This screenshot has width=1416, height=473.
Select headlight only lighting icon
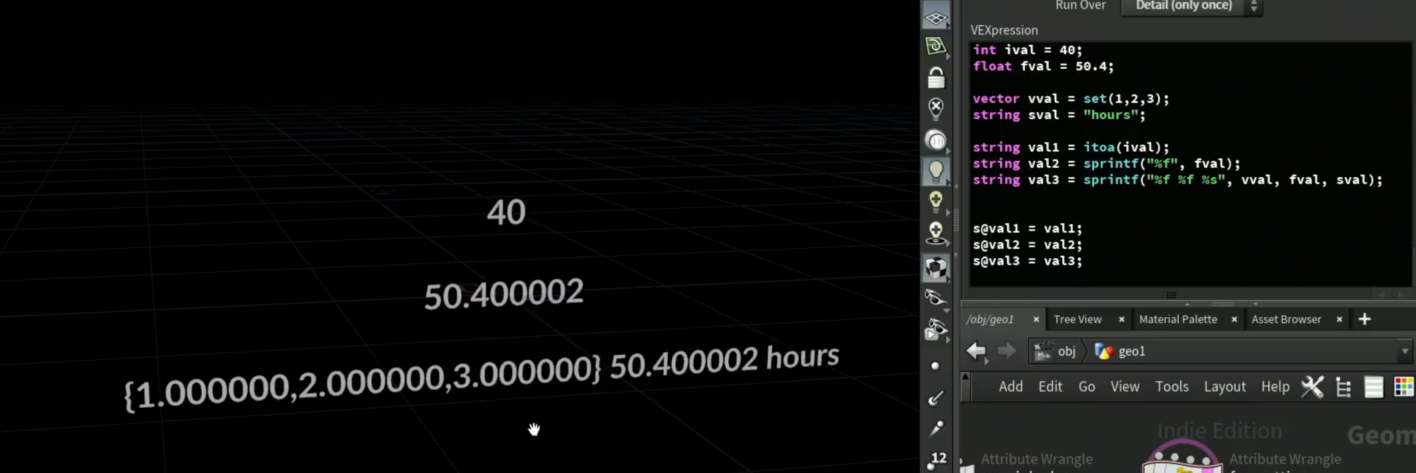[936, 140]
